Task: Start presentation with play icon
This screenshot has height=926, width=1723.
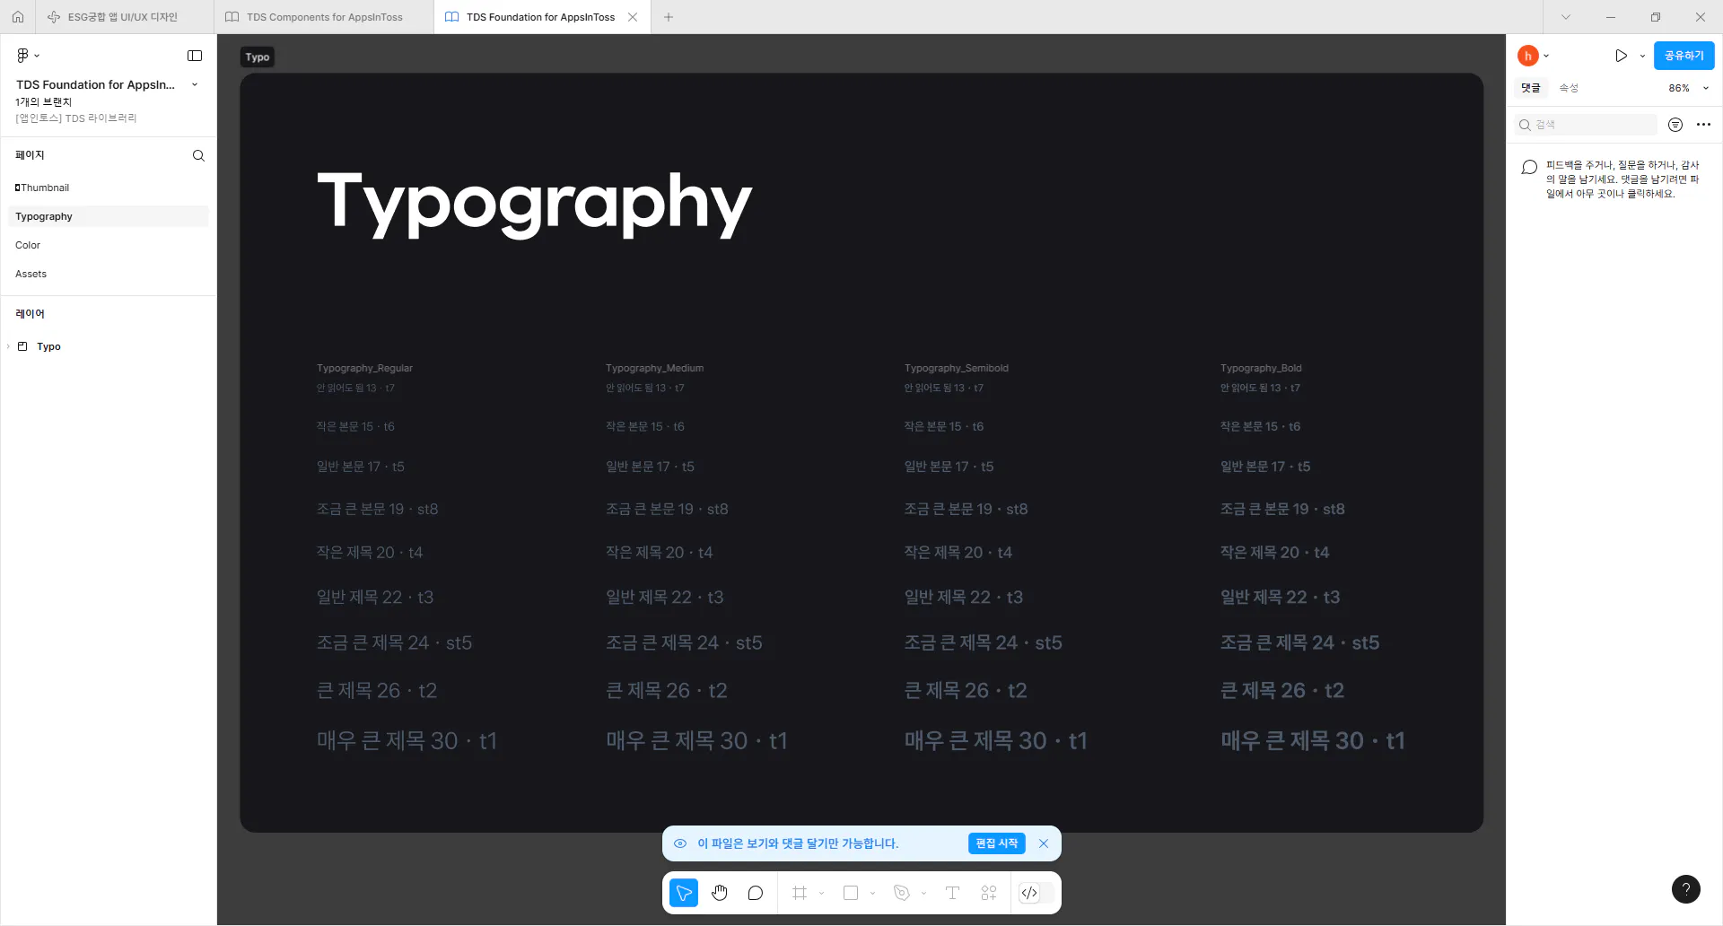Action: coord(1621,56)
